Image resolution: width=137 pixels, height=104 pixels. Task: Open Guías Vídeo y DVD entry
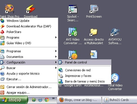29,43
